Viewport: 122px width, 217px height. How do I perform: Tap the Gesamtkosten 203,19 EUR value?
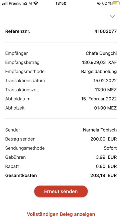pyautogui.click(x=104, y=175)
